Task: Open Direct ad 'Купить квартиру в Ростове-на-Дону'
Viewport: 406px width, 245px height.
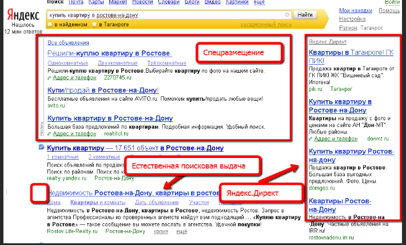Action: coord(340,106)
